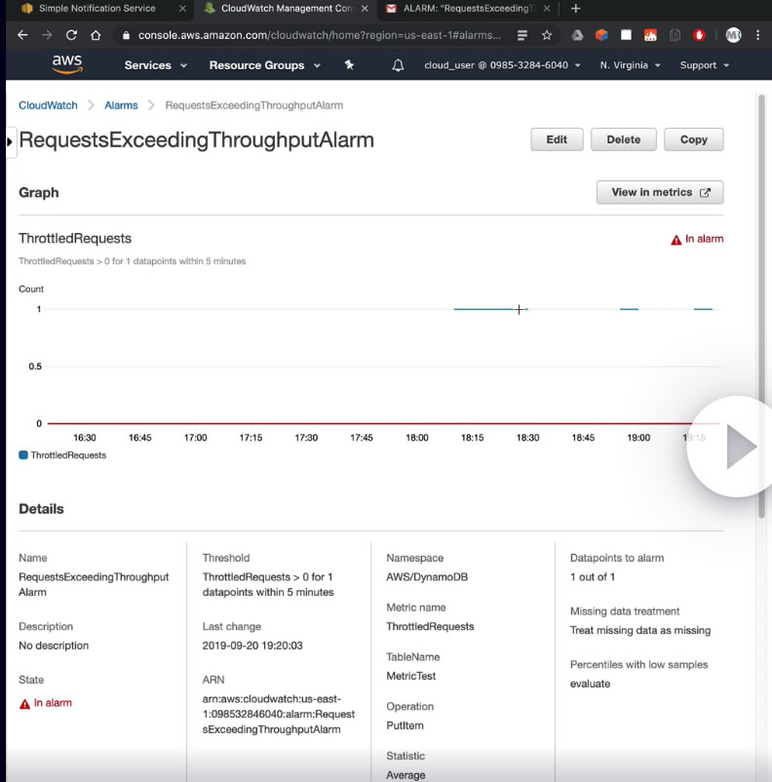Click the Delete alarm button
This screenshot has height=782, width=772.
624,139
